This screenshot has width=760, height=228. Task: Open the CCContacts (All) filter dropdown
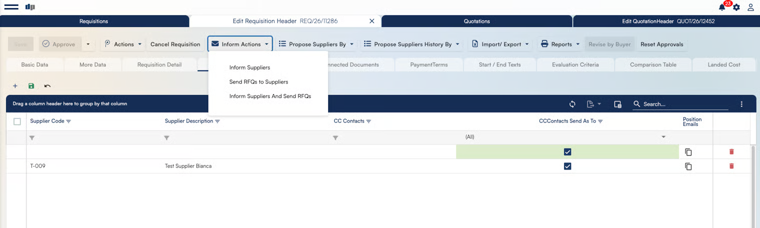pos(663,137)
